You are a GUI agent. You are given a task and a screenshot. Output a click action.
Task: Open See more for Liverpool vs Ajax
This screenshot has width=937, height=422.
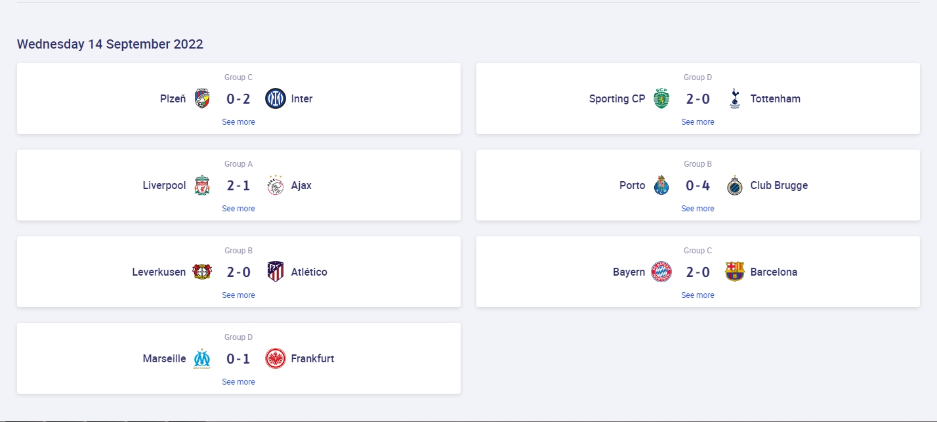[x=238, y=209]
